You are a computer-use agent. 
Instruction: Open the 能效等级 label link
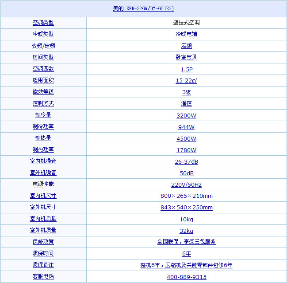pyautogui.click(x=43, y=92)
